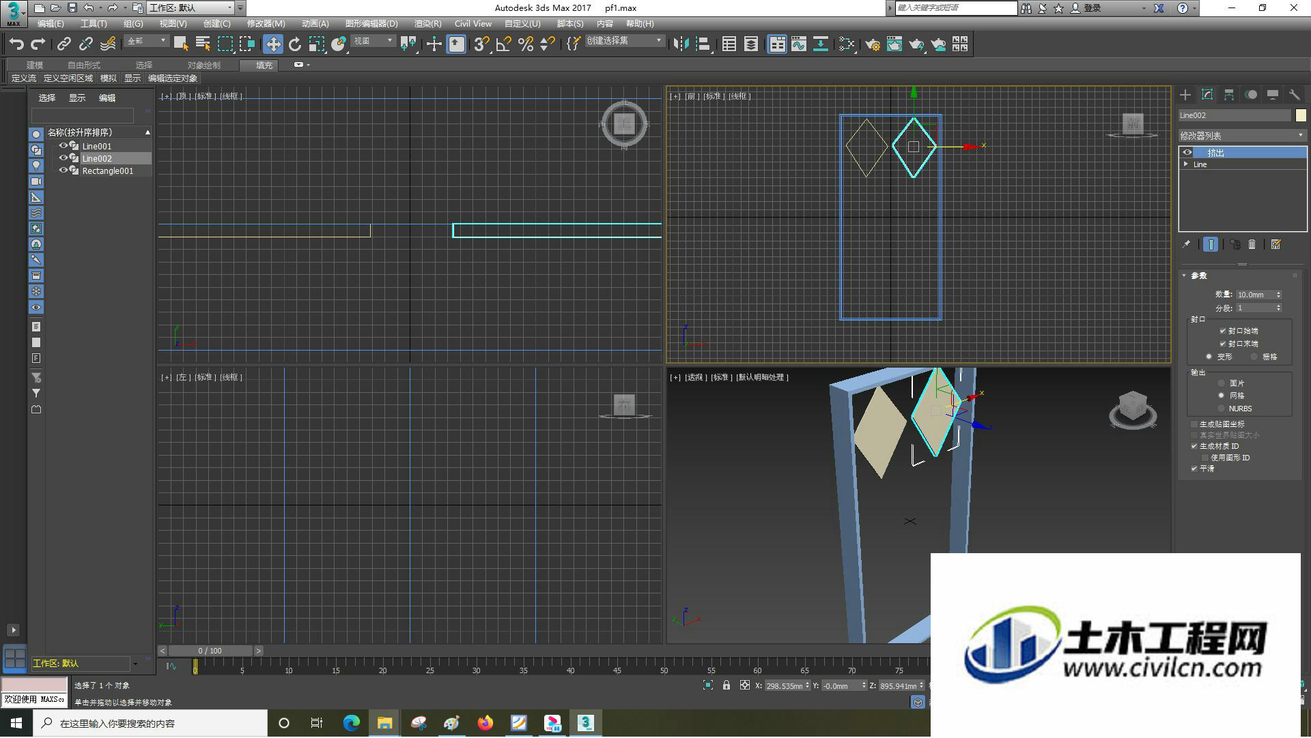Open File Explorer on Windows taskbar
1311x738 pixels.
click(384, 724)
